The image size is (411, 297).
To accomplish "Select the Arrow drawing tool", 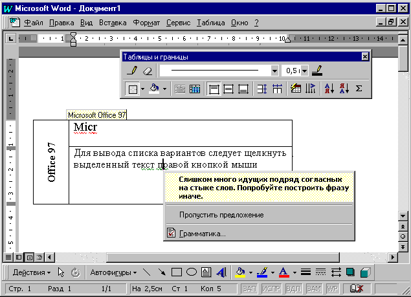I will coord(162,272).
